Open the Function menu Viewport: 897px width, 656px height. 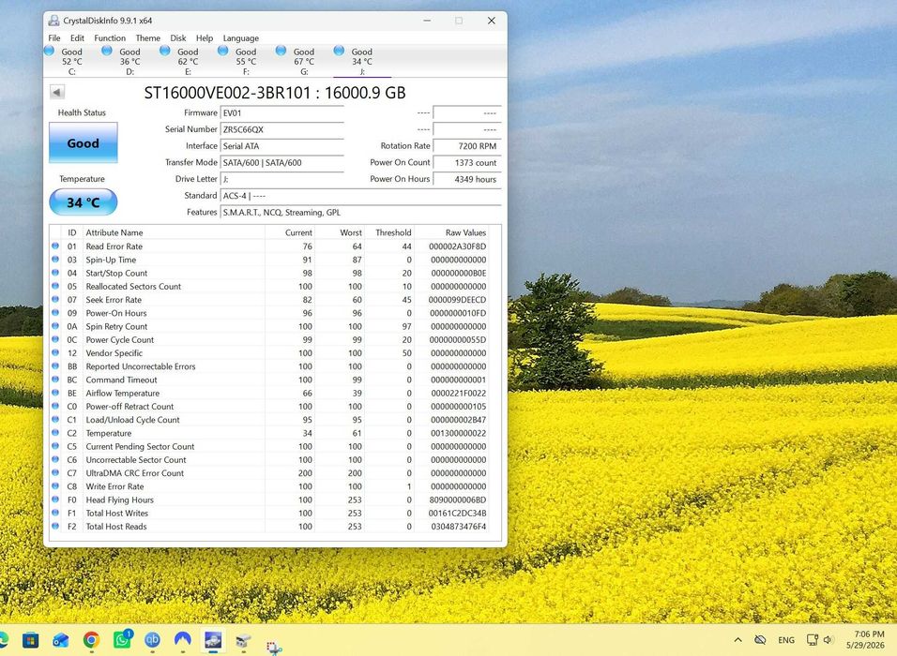pyautogui.click(x=110, y=37)
